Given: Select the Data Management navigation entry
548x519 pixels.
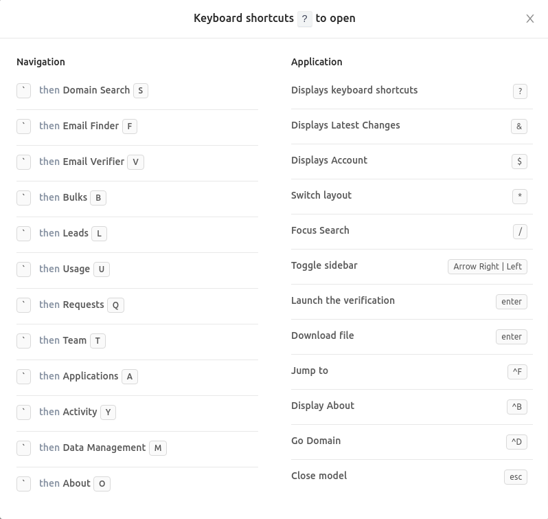Looking at the screenshot, I should pos(104,448).
